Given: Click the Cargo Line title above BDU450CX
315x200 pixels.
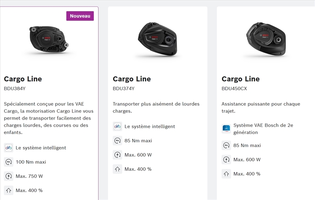Looking at the screenshot, I should (x=240, y=79).
